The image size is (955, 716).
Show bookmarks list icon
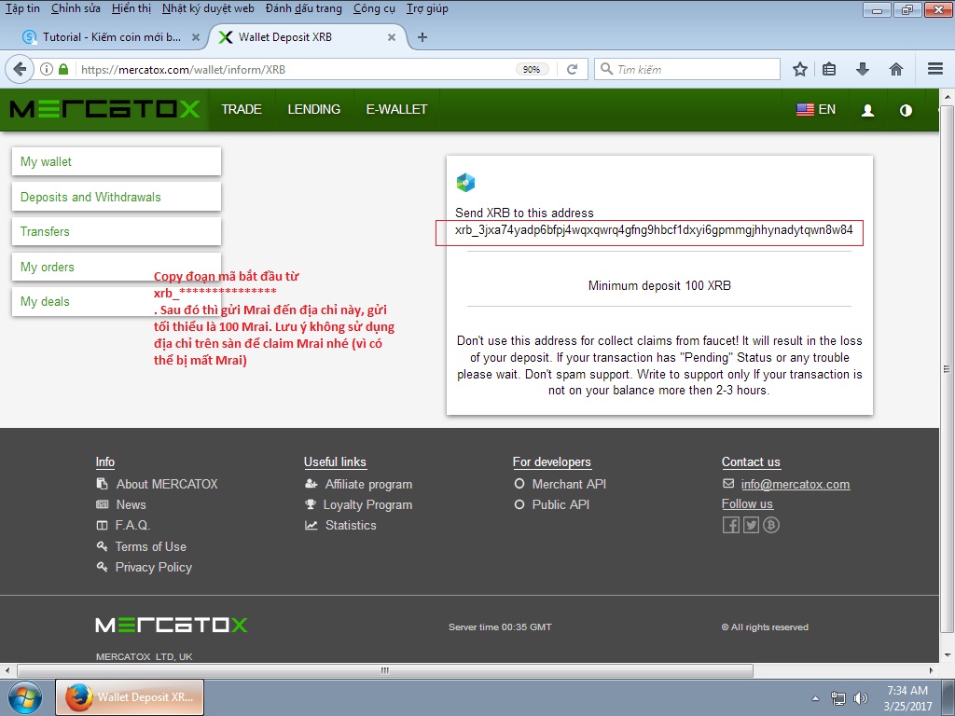point(829,69)
